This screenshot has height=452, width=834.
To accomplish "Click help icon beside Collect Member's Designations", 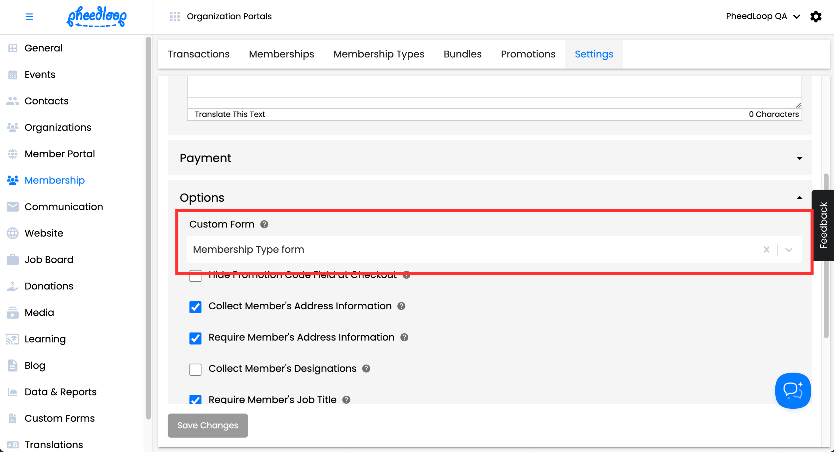I will (366, 368).
